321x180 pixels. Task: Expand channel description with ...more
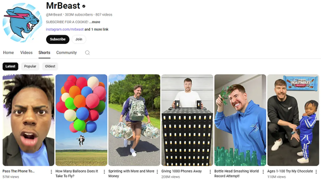(95, 22)
